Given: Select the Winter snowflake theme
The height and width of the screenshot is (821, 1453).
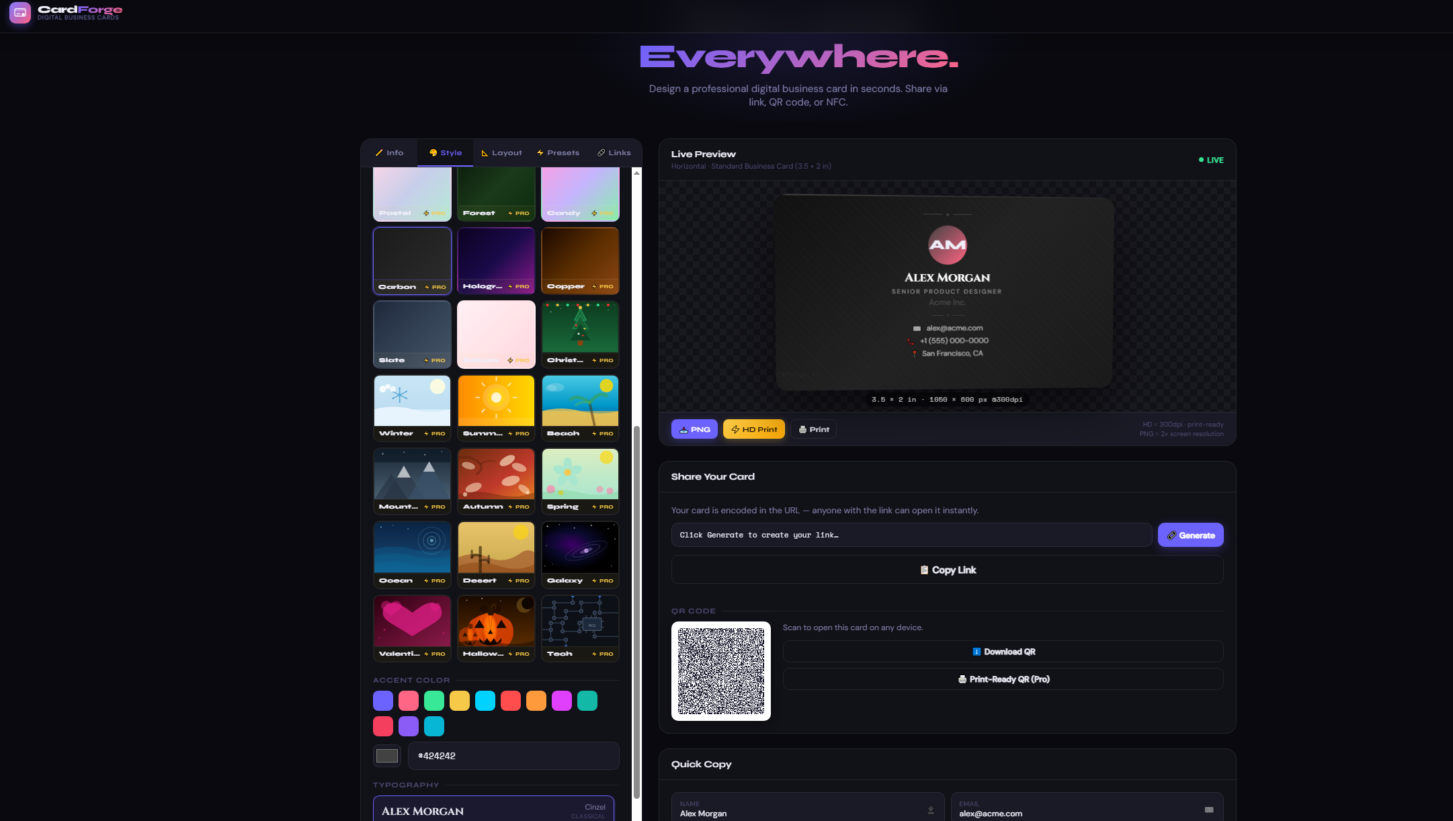Looking at the screenshot, I should click(412, 407).
